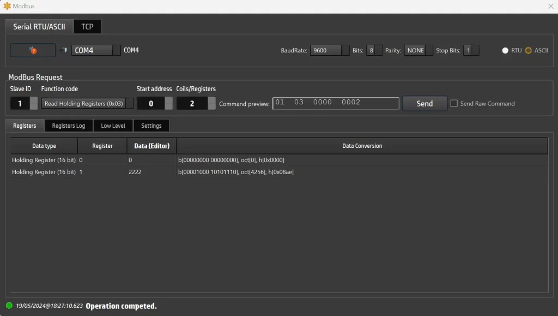The width and height of the screenshot is (558, 316).
Task: Enable the Send Raw Command checkbox
Action: coord(454,103)
